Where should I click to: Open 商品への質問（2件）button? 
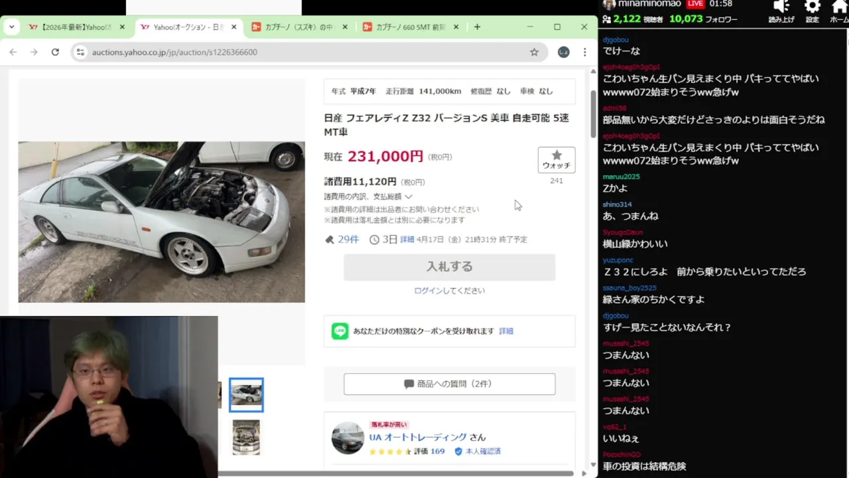click(x=449, y=384)
